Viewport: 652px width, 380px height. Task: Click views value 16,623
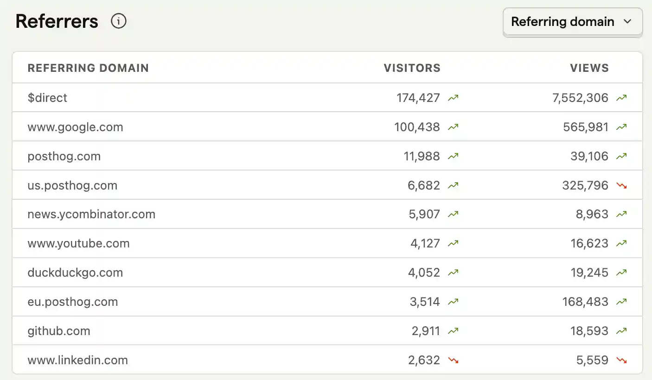click(x=589, y=243)
